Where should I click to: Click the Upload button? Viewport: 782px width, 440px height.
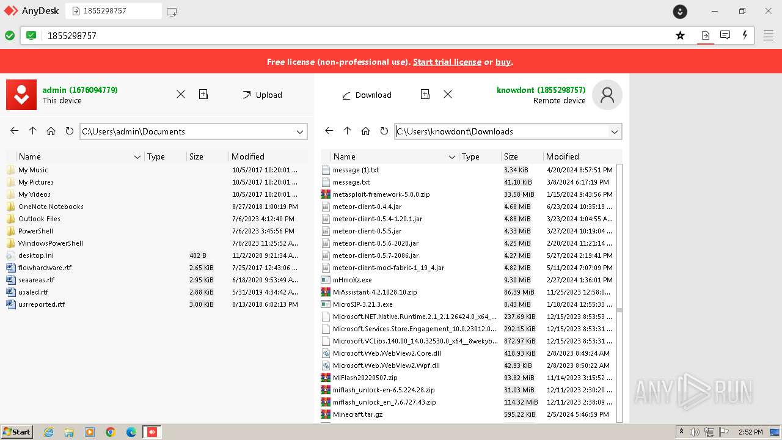pos(262,95)
